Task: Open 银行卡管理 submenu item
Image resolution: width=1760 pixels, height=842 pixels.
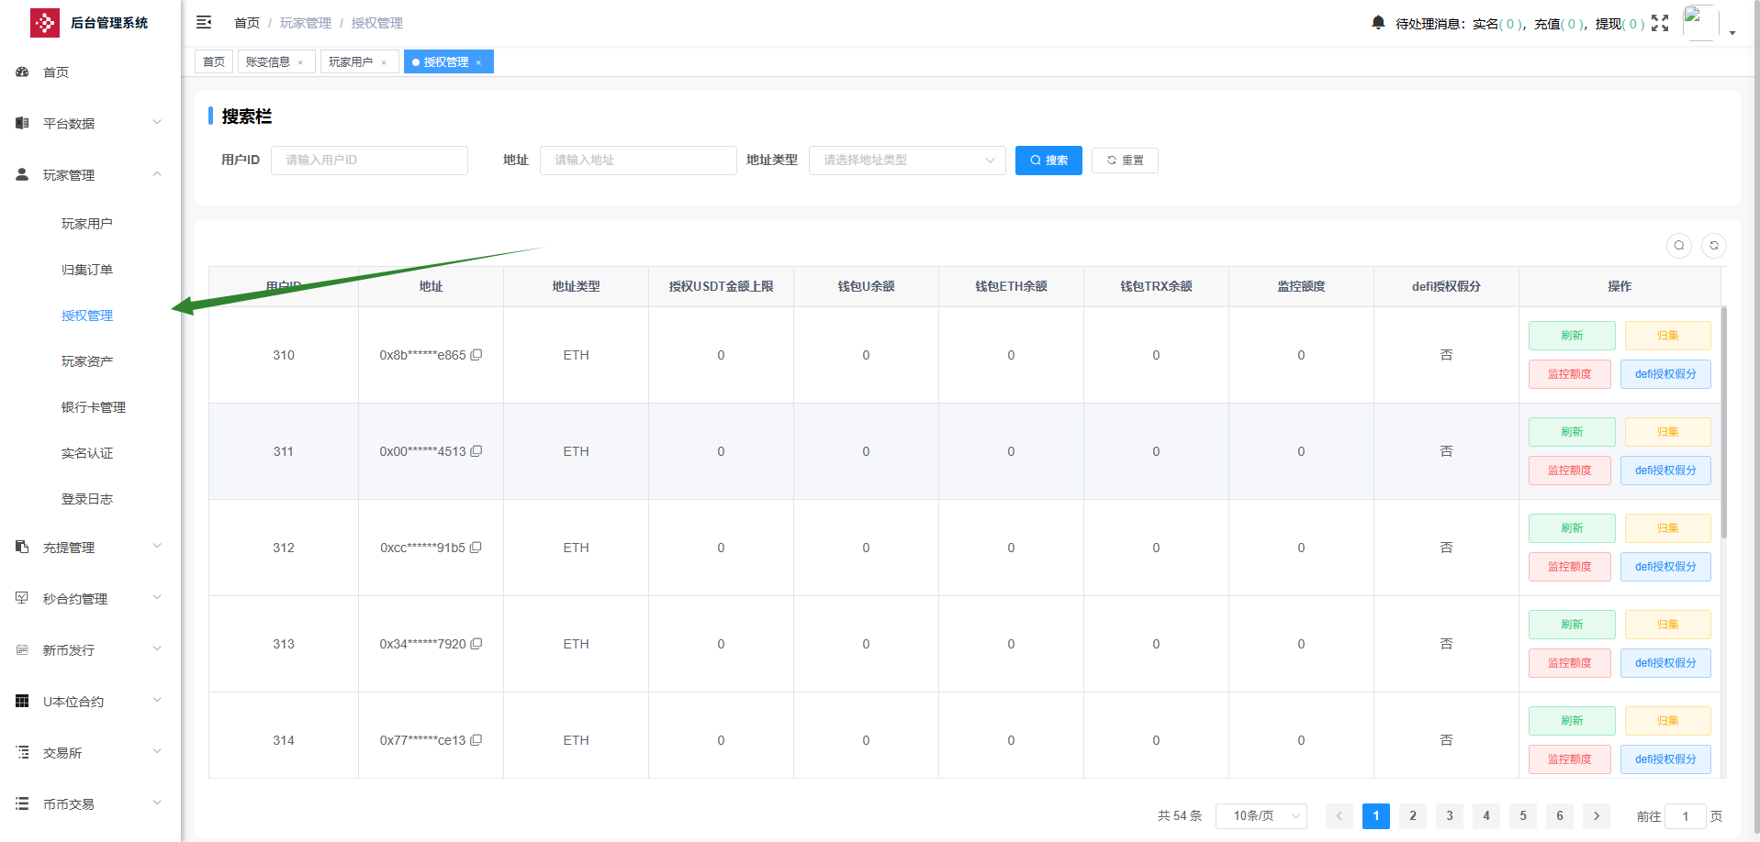Action: coord(90,407)
